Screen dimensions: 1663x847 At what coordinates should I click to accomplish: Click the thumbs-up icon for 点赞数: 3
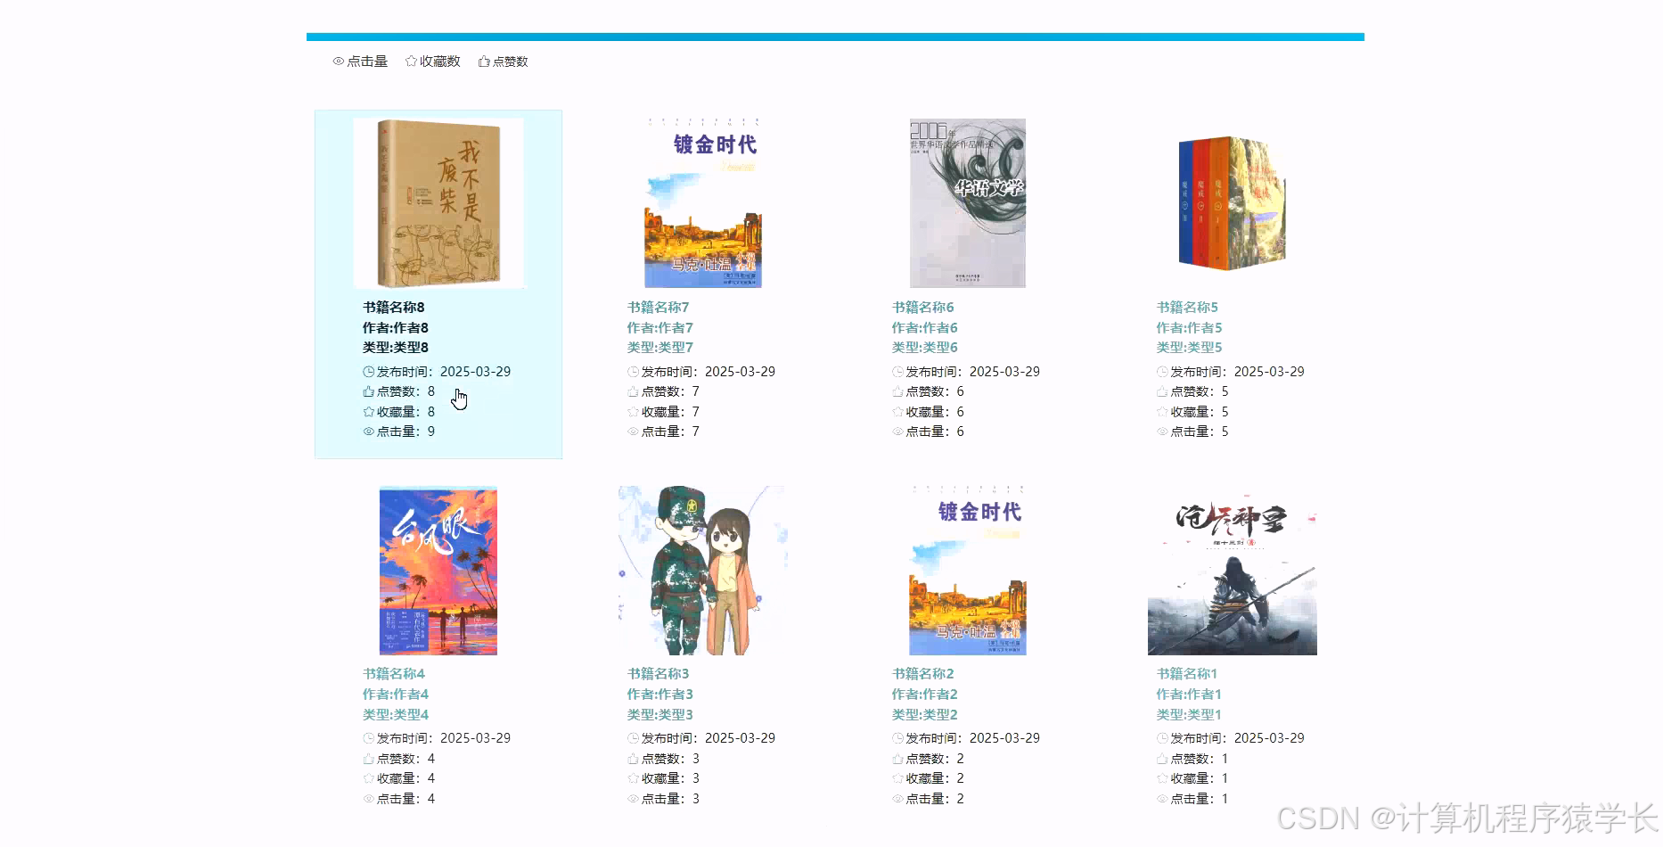633,759
